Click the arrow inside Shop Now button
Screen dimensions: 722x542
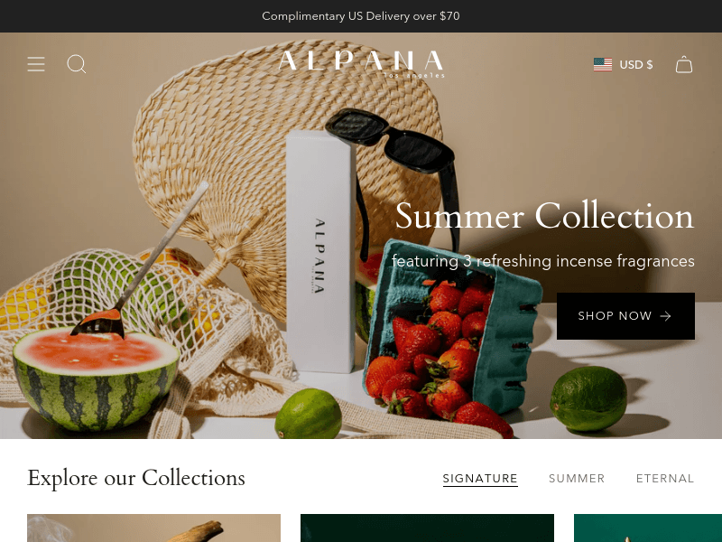(665, 315)
